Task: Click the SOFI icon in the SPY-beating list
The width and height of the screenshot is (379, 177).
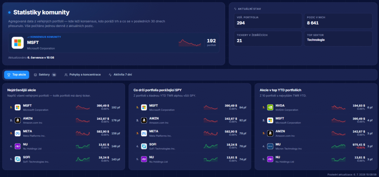Action: coord(144,146)
